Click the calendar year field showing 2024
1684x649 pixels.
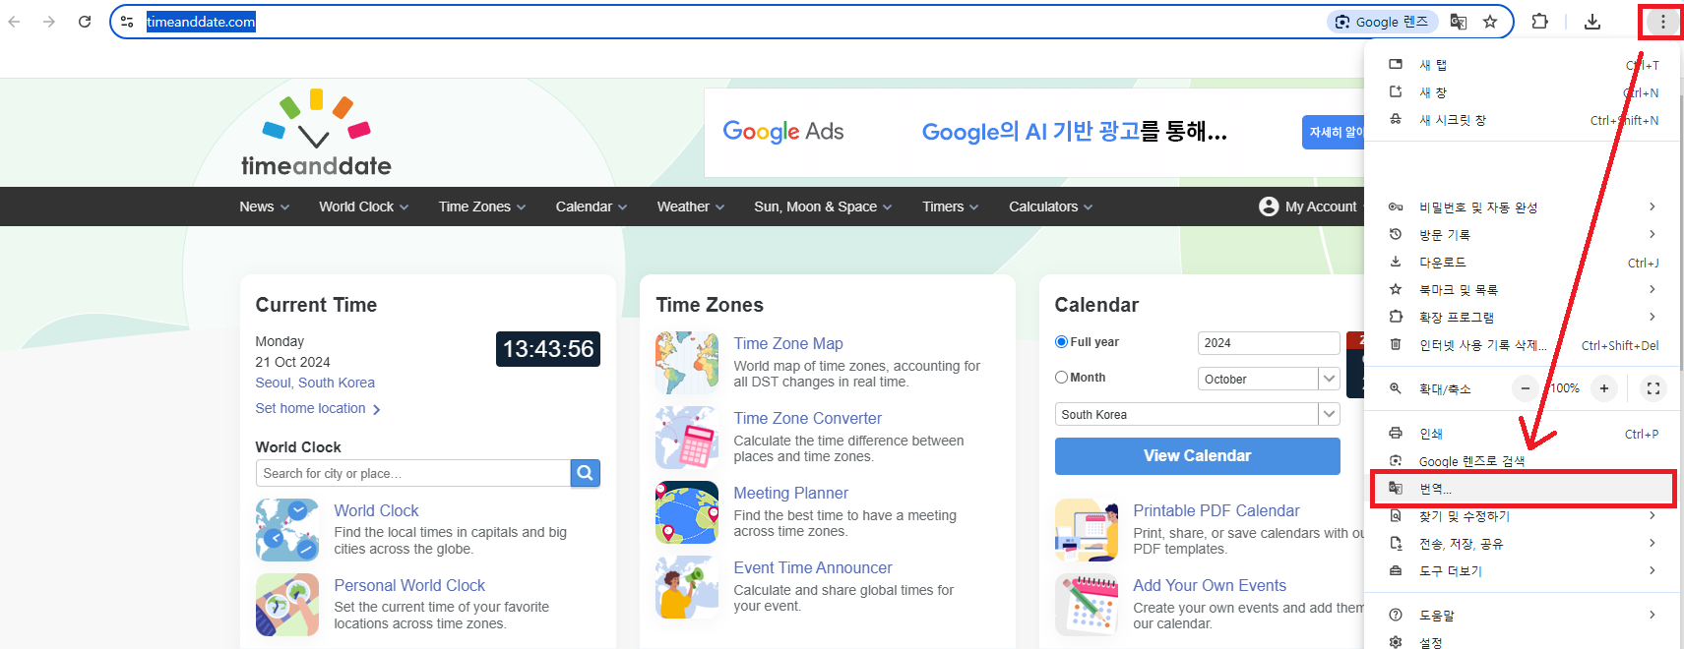point(1269,342)
